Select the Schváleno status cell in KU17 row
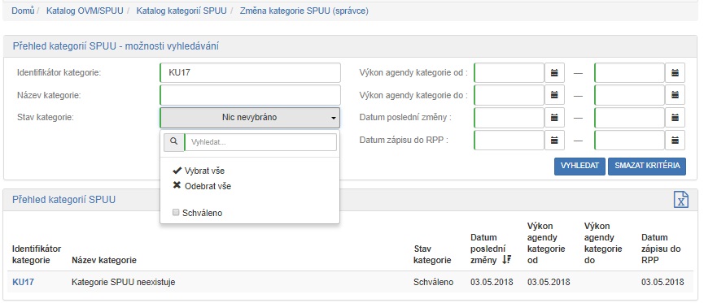The width and height of the screenshot is (704, 303). [433, 282]
